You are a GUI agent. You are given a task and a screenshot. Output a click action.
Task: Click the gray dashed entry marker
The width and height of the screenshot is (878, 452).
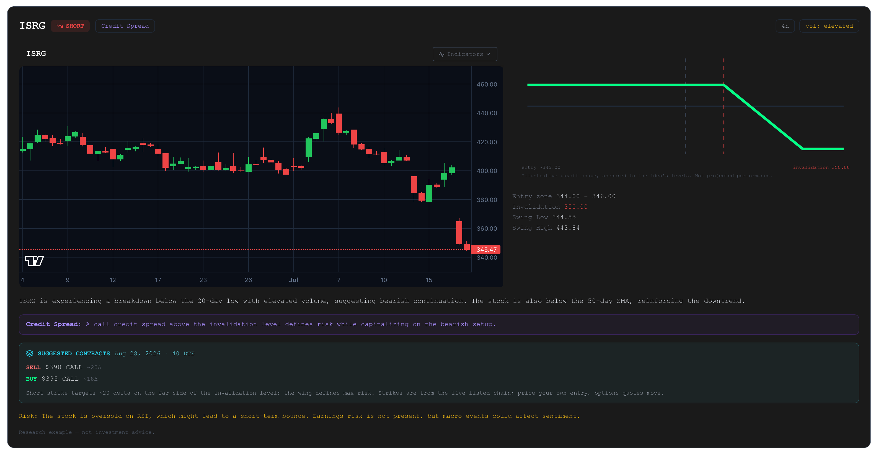(x=685, y=106)
